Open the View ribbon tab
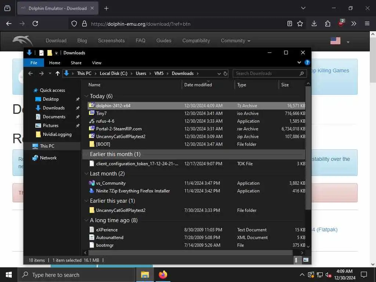 [x=97, y=62]
